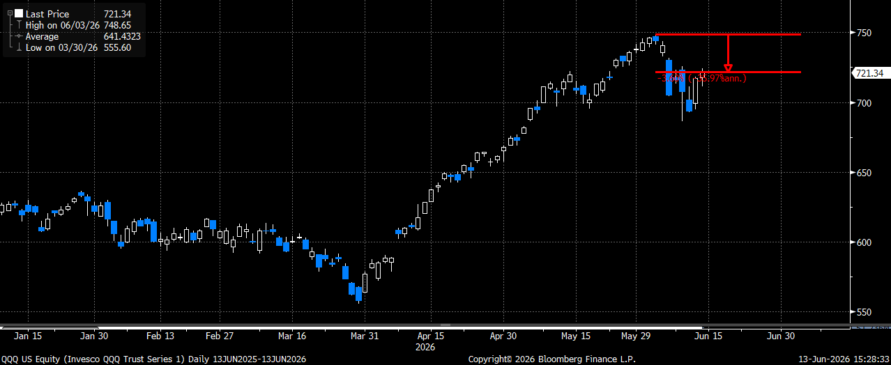
Task: Click the Jan 15 date axis label
Action: (x=29, y=336)
